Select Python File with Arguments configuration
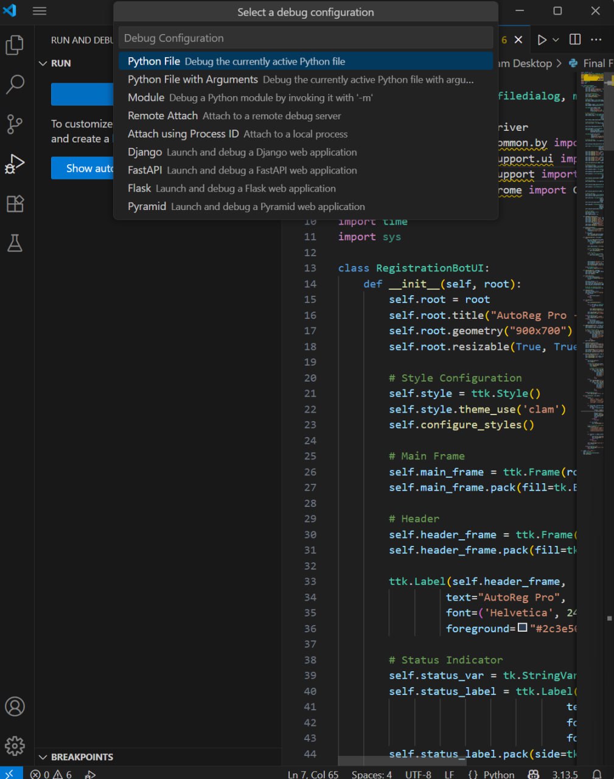This screenshot has width=614, height=779. point(305,80)
